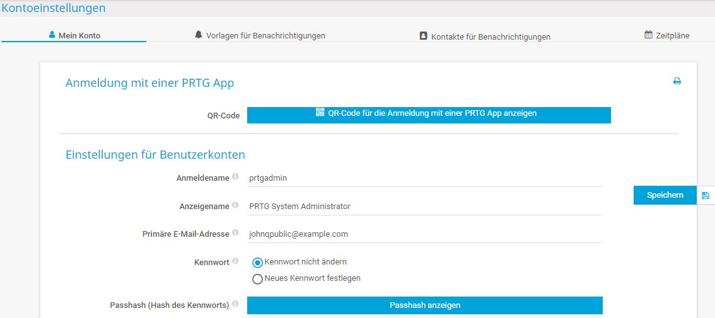Image resolution: width=715 pixels, height=318 pixels.
Task: Open the Zeitpläne tab
Action: 666,35
